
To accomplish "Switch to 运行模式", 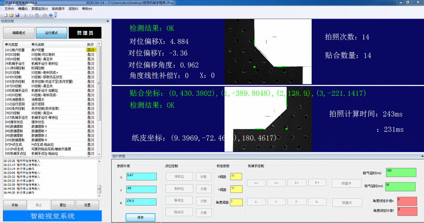I will pos(51,33).
